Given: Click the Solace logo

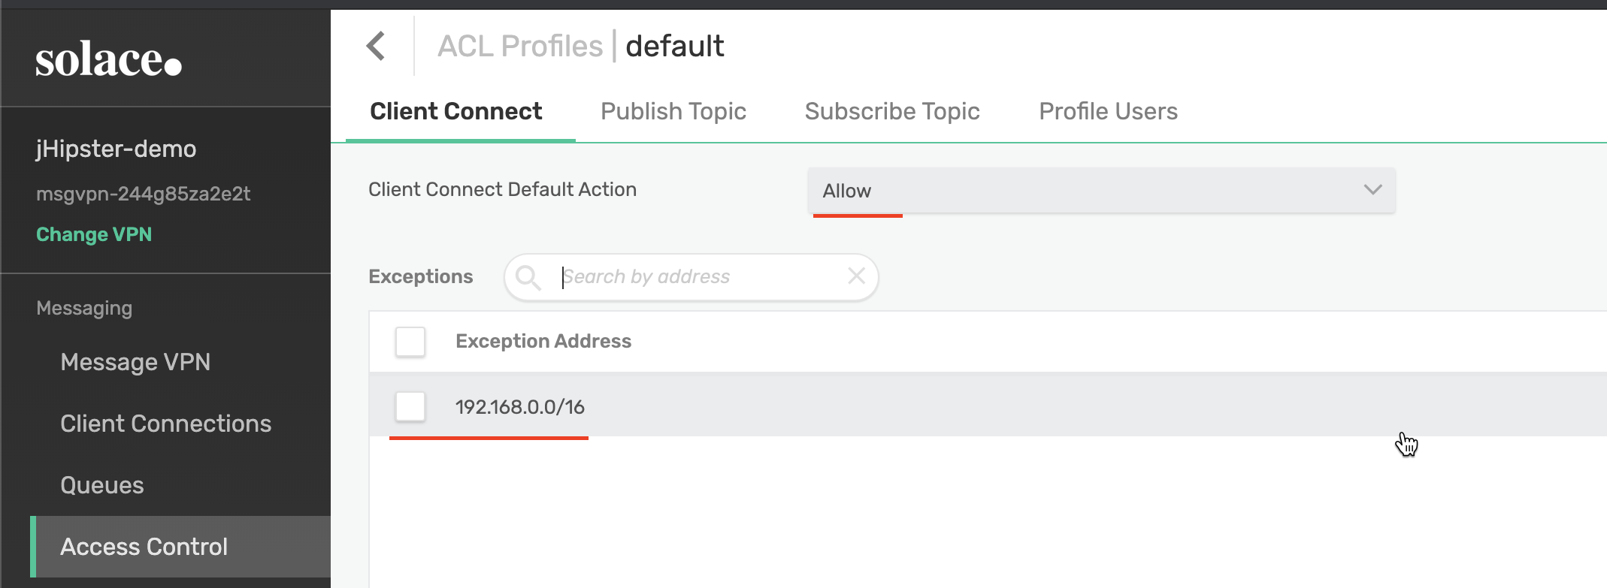Looking at the screenshot, I should (109, 59).
